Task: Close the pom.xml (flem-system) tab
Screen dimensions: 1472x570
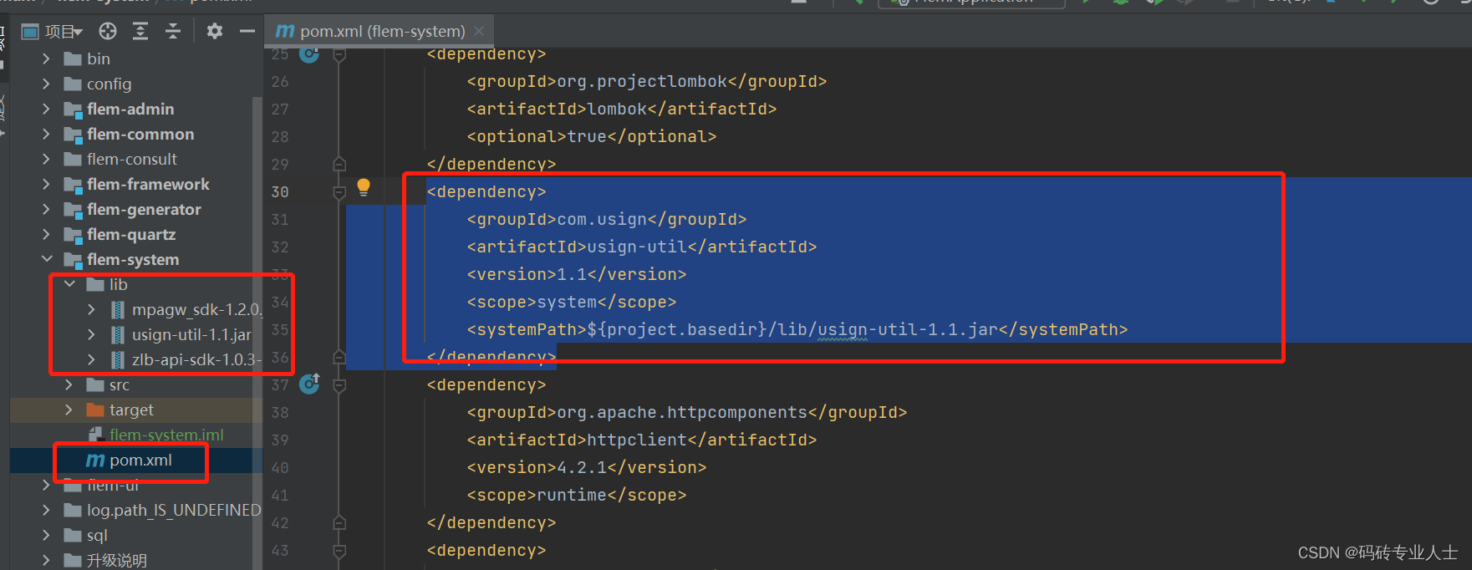Action: click(479, 31)
